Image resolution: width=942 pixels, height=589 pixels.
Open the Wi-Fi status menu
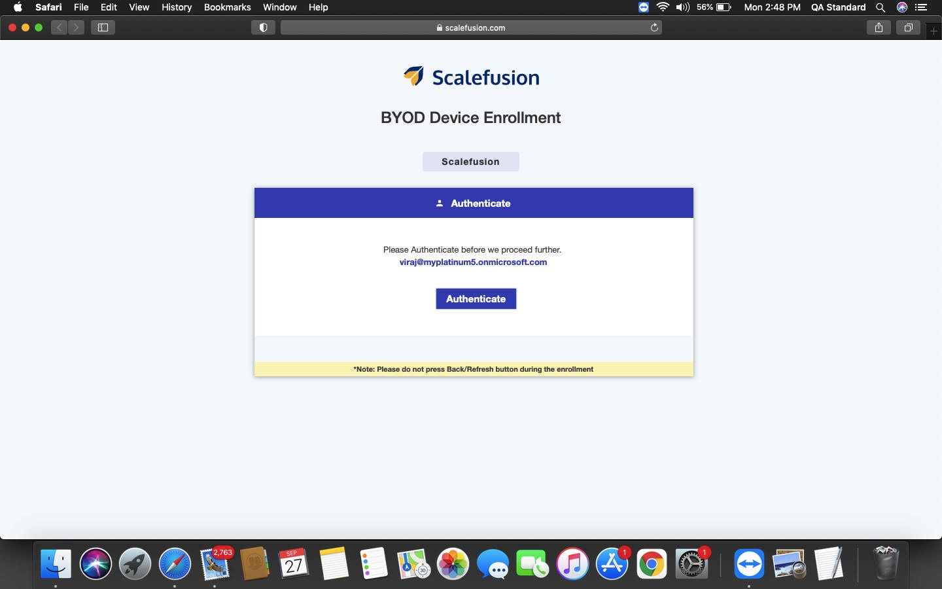[x=663, y=7]
